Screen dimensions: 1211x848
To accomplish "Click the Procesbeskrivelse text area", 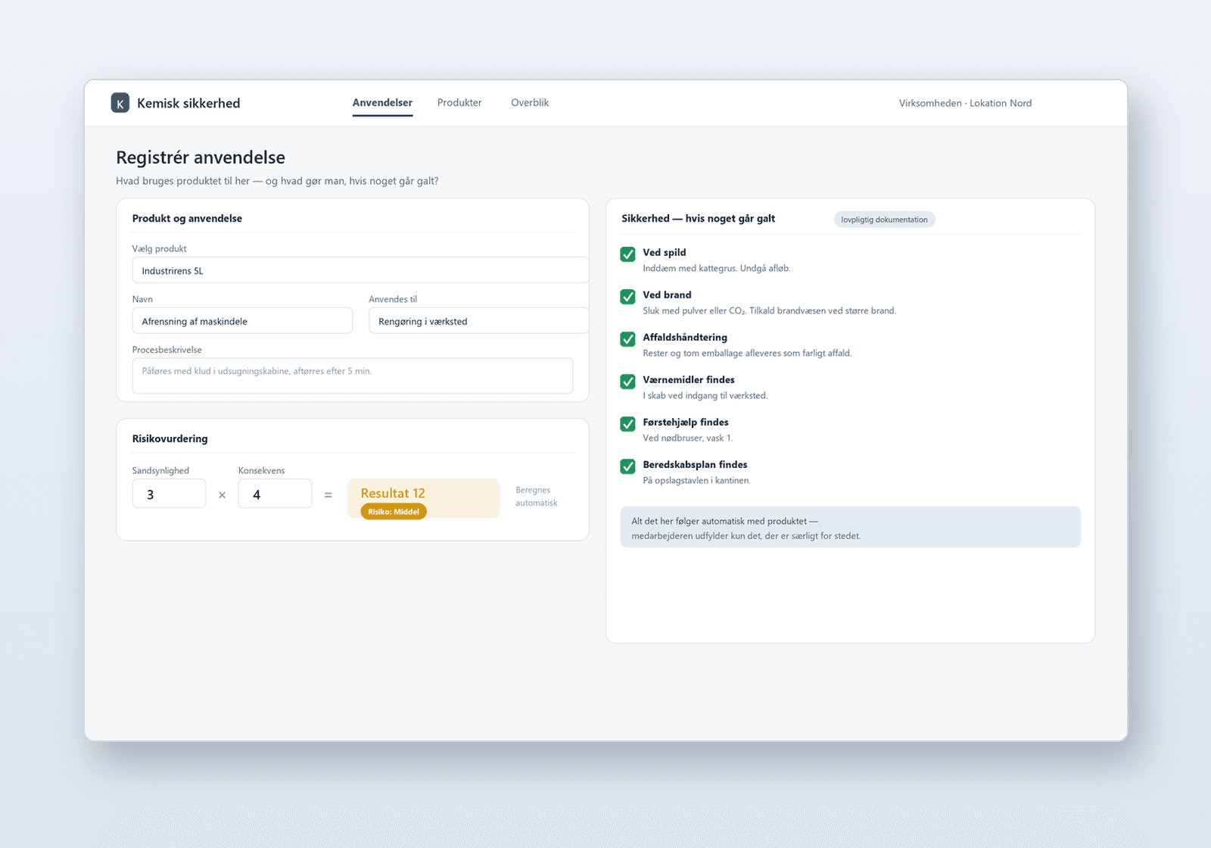I will (x=353, y=376).
